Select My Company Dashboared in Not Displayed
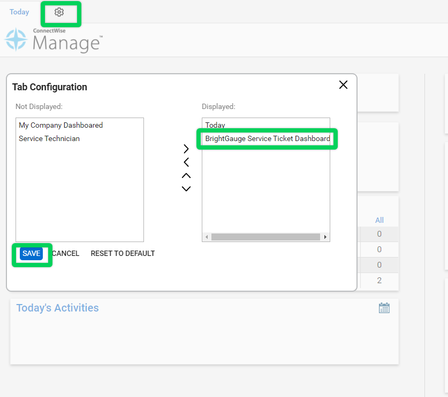 [x=61, y=125]
